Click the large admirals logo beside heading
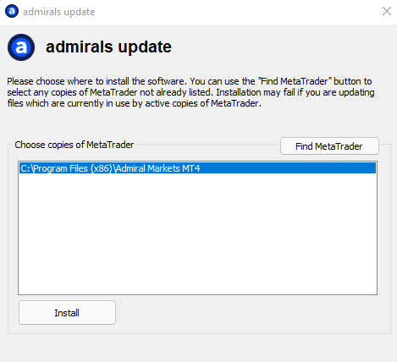The height and width of the screenshot is (362, 397). (21, 47)
